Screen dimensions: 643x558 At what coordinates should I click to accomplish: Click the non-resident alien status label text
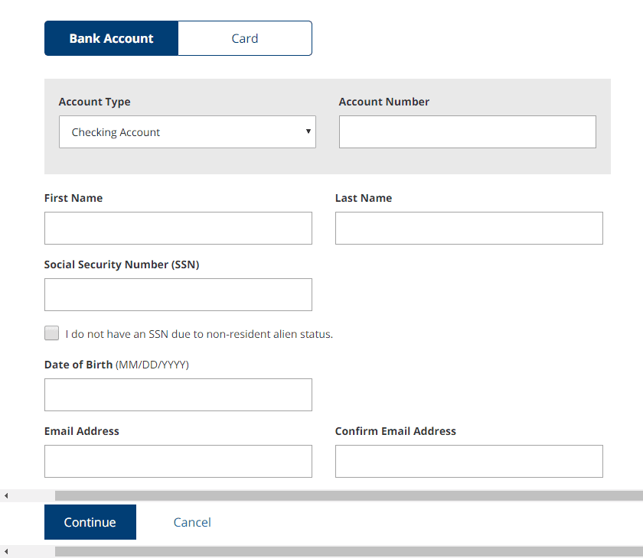(199, 334)
